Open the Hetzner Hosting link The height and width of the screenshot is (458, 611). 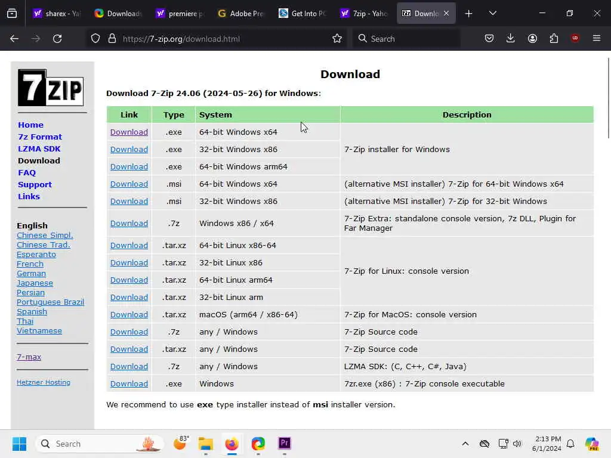44,382
